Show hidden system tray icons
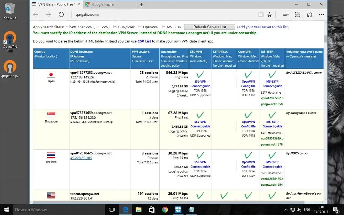Image resolution: width=344 pixels, height=215 pixels. (286, 210)
